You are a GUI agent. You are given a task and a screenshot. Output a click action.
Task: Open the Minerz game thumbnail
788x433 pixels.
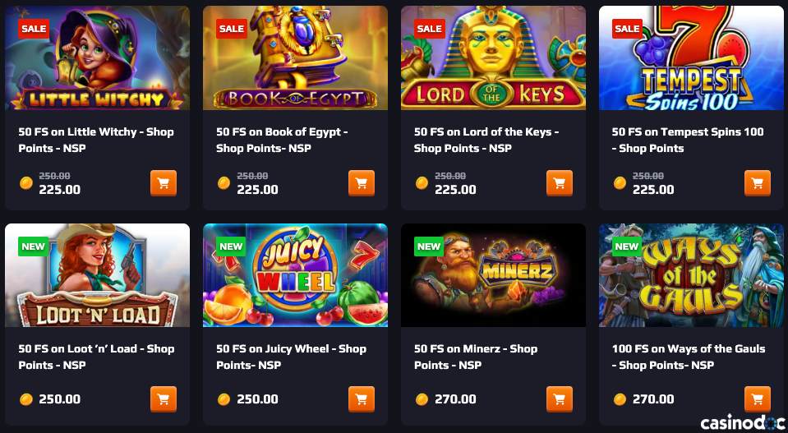point(494,275)
